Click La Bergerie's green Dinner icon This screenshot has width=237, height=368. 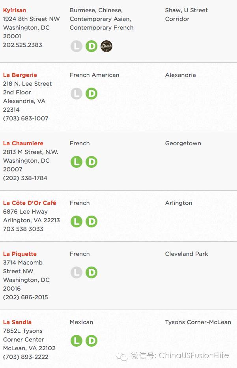click(x=91, y=94)
